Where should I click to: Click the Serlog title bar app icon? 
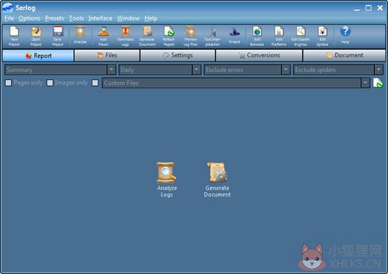coord(7,8)
